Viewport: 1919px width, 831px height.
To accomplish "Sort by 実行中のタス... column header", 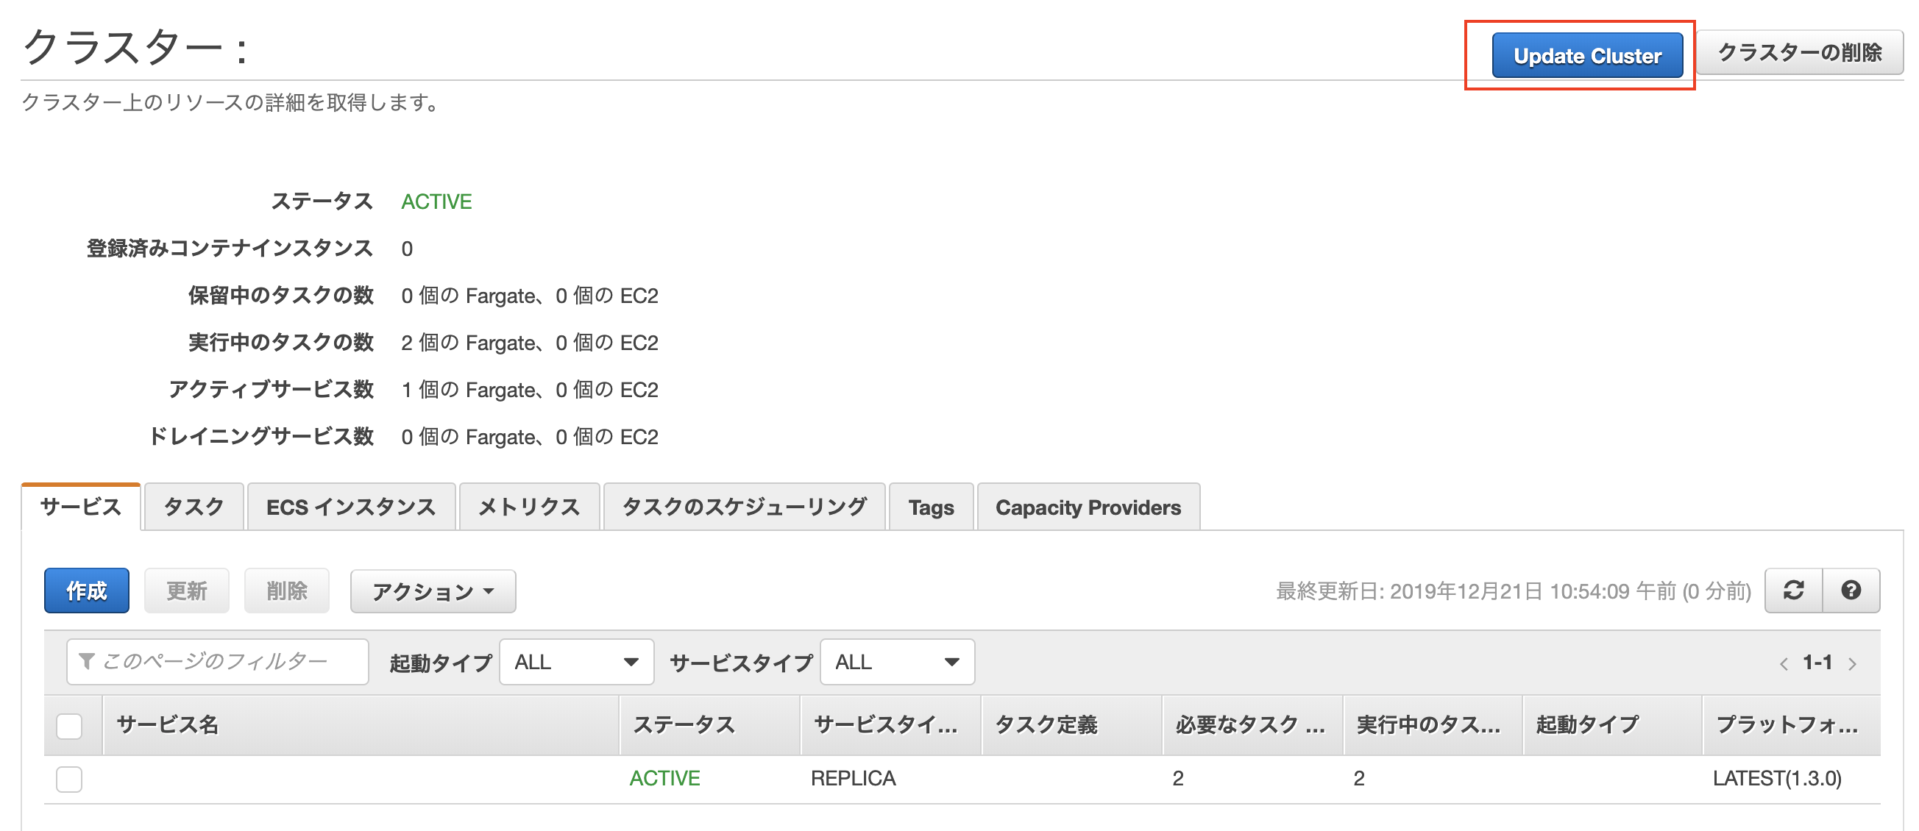I will (1433, 725).
